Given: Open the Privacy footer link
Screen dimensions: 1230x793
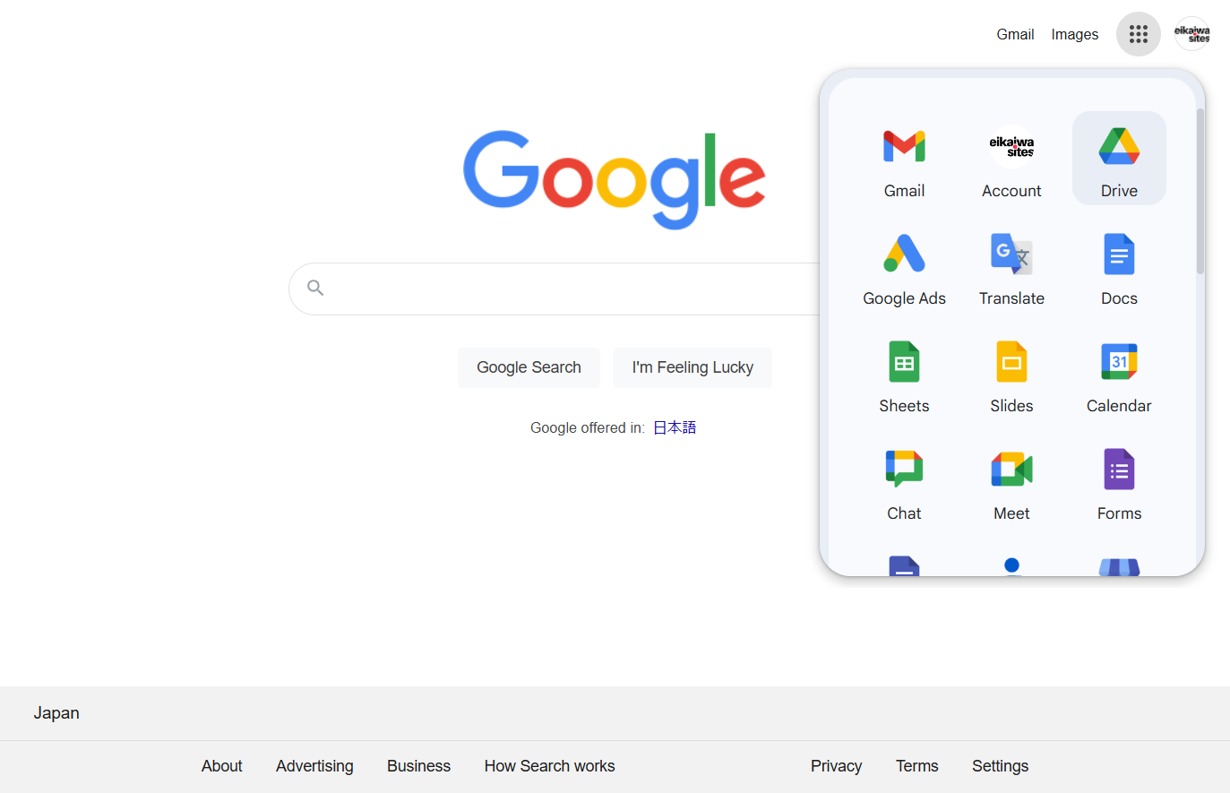Looking at the screenshot, I should [x=836, y=766].
